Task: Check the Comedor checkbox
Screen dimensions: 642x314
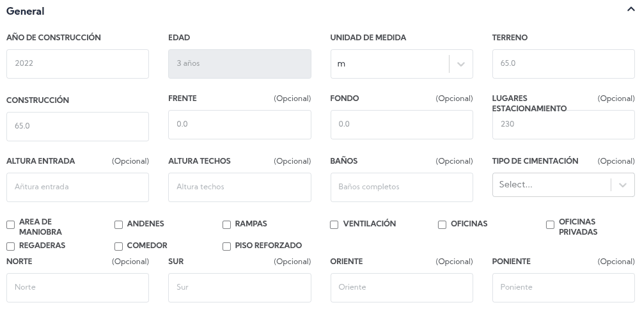Action: 118,246
